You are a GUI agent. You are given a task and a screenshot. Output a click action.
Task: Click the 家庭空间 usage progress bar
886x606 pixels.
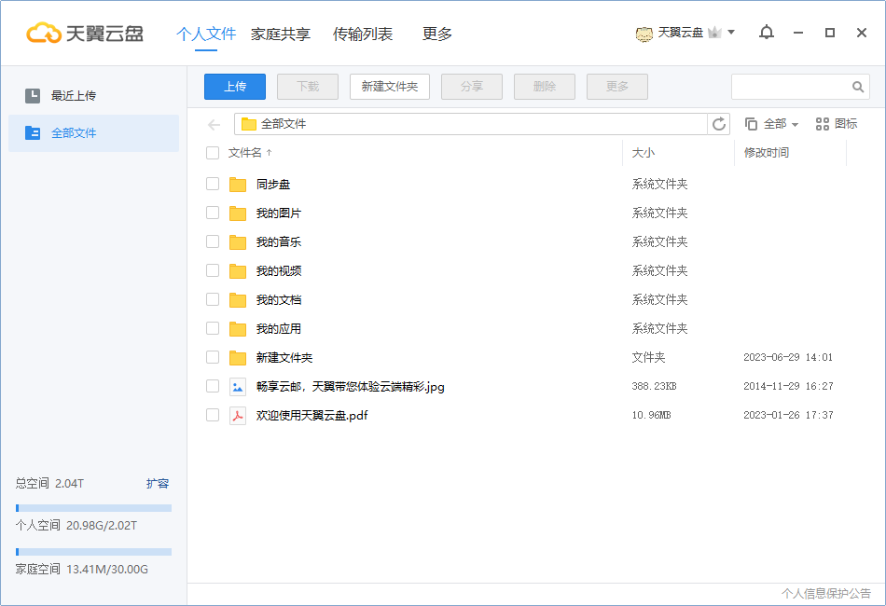[x=94, y=552]
